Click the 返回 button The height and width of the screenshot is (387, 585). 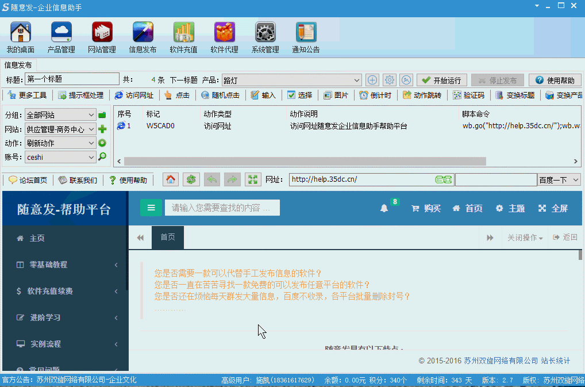point(565,237)
